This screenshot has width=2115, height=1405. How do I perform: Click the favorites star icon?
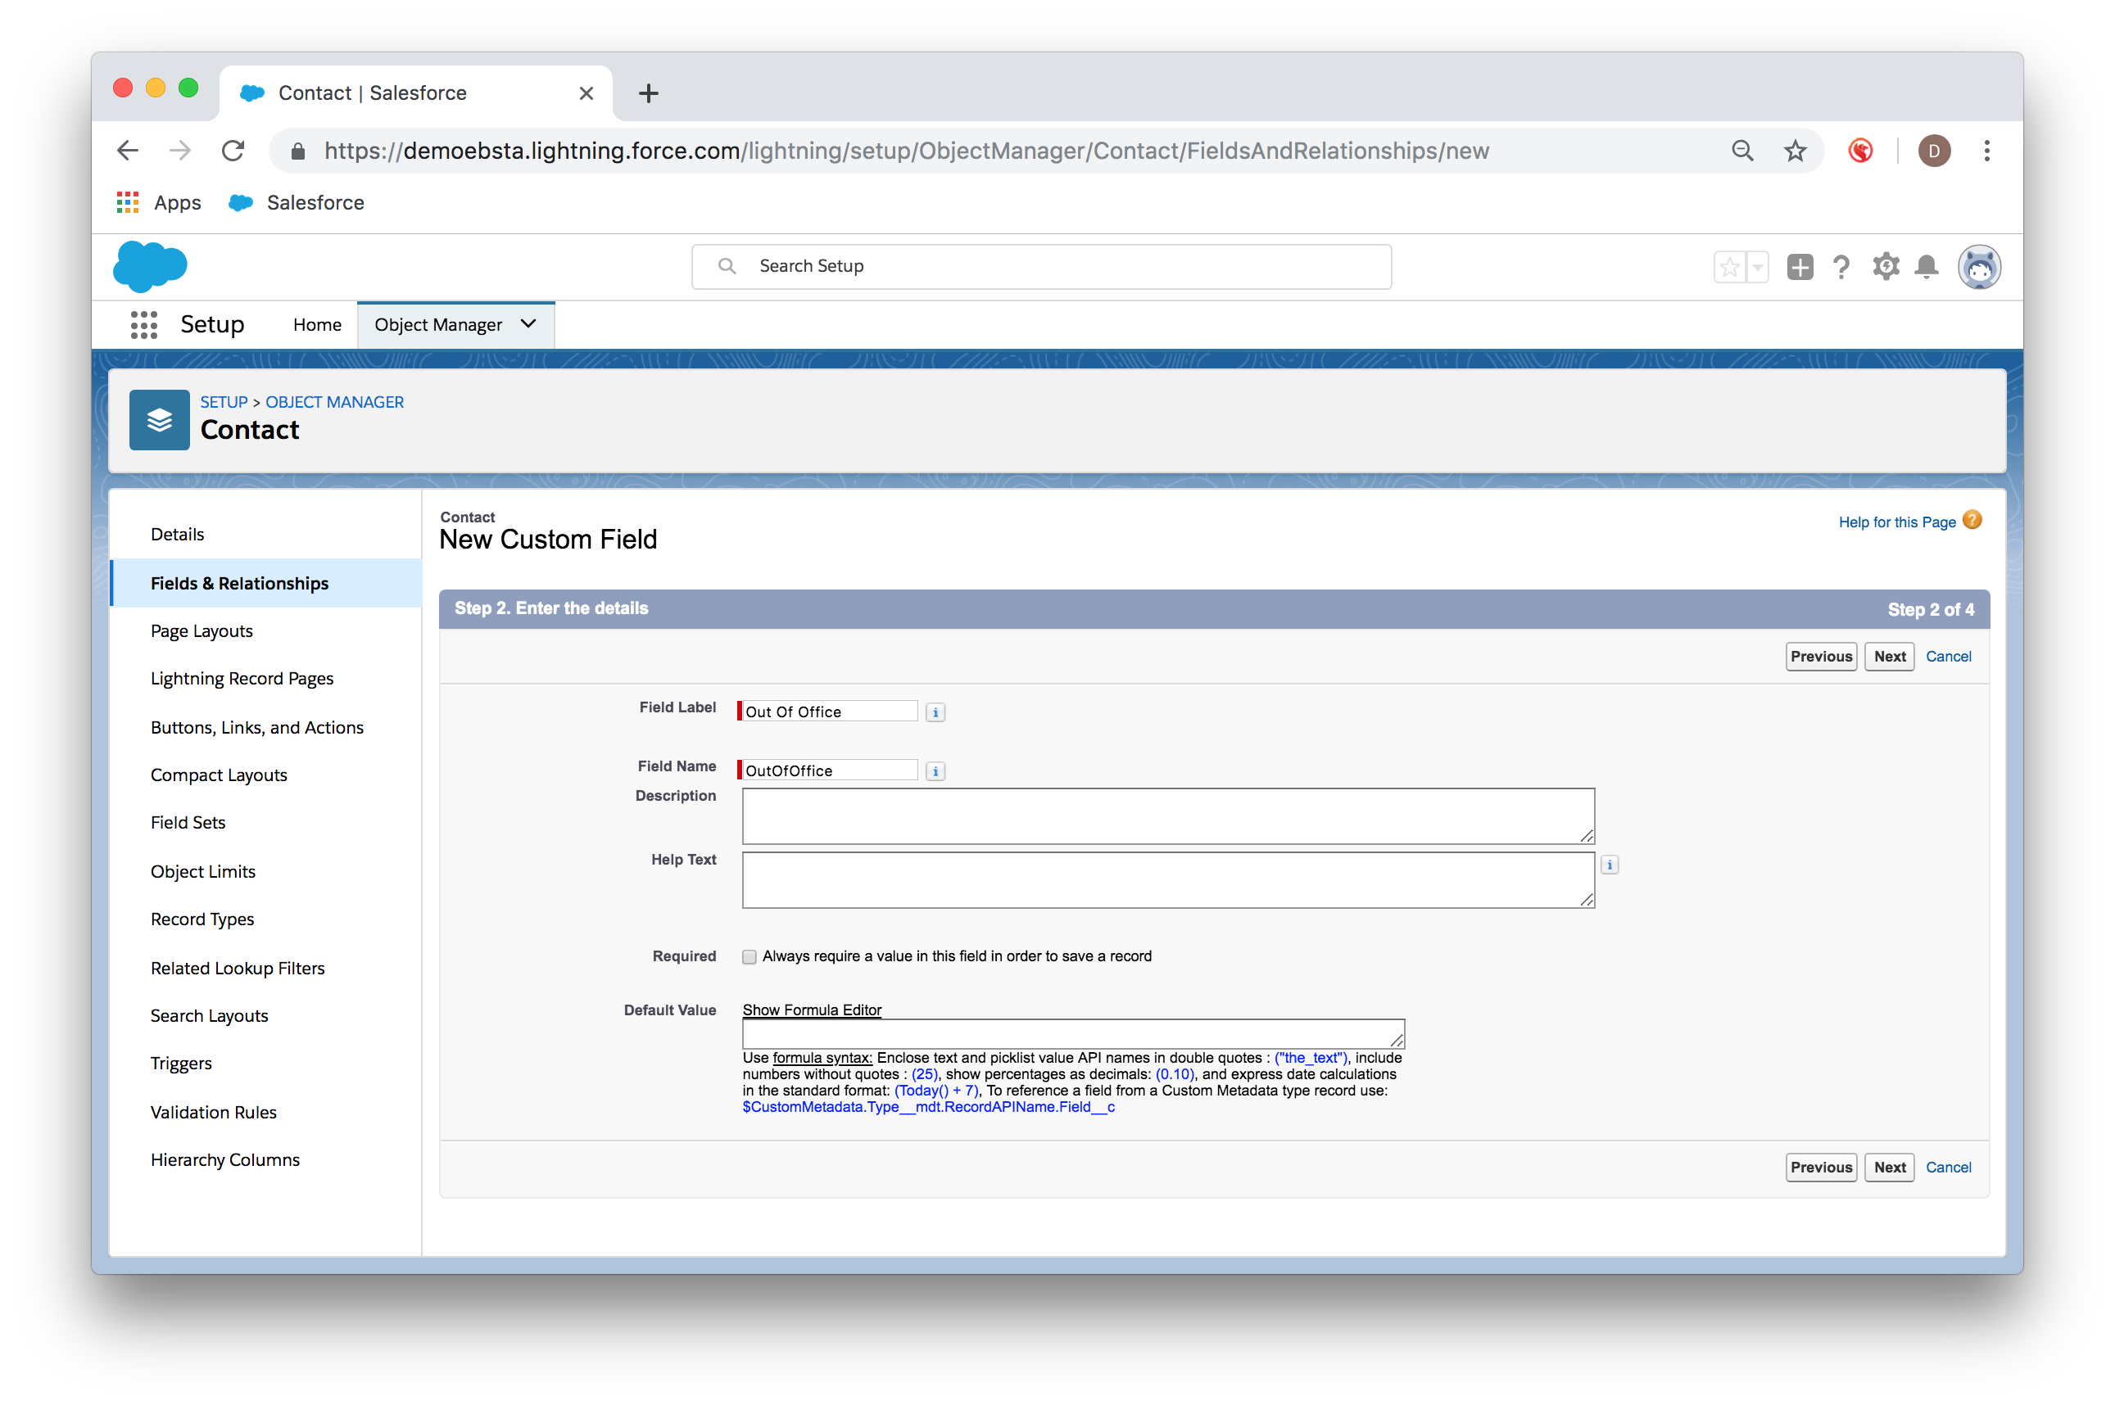1730,266
